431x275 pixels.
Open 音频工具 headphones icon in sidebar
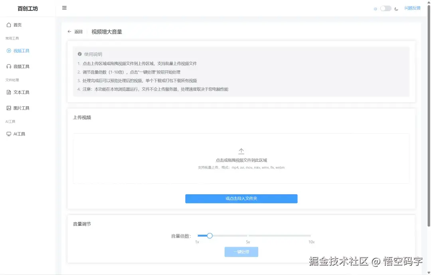click(10, 66)
